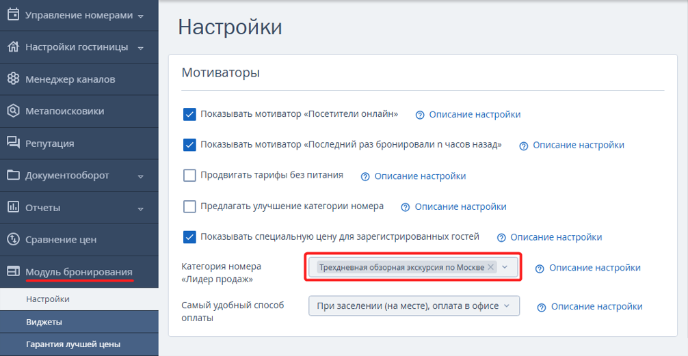This screenshot has height=356, width=688.
Task: Click the house icon for Настройки гостиницы
Action: tap(13, 46)
